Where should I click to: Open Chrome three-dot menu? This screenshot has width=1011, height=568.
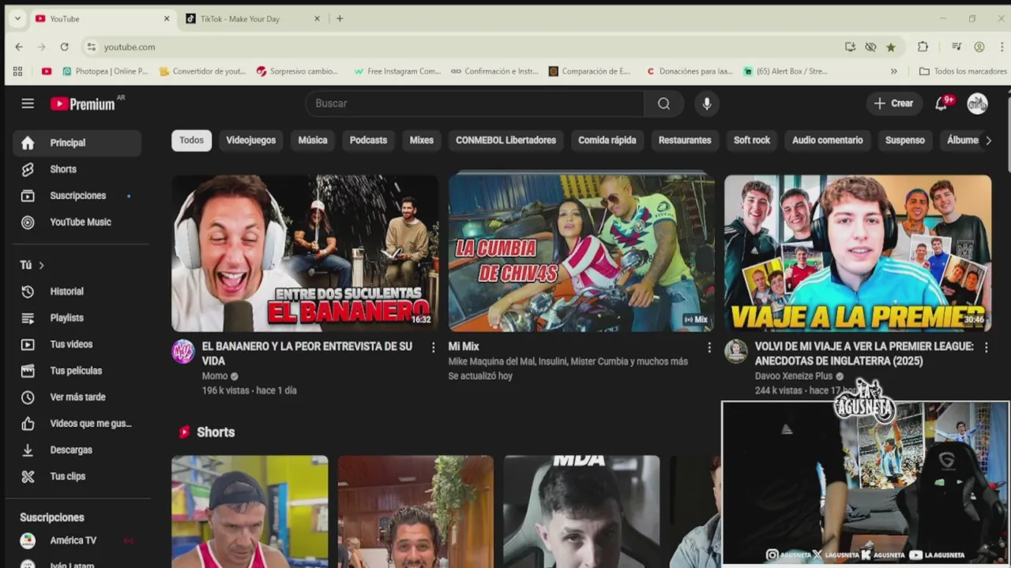tap(1002, 47)
